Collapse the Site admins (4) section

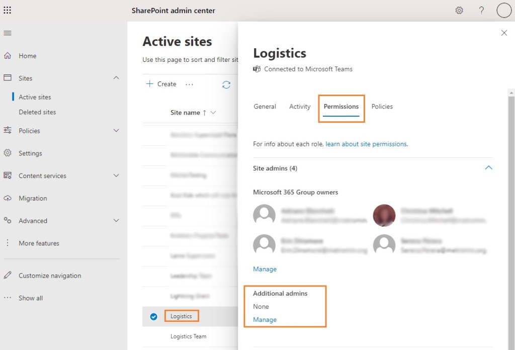[488, 168]
